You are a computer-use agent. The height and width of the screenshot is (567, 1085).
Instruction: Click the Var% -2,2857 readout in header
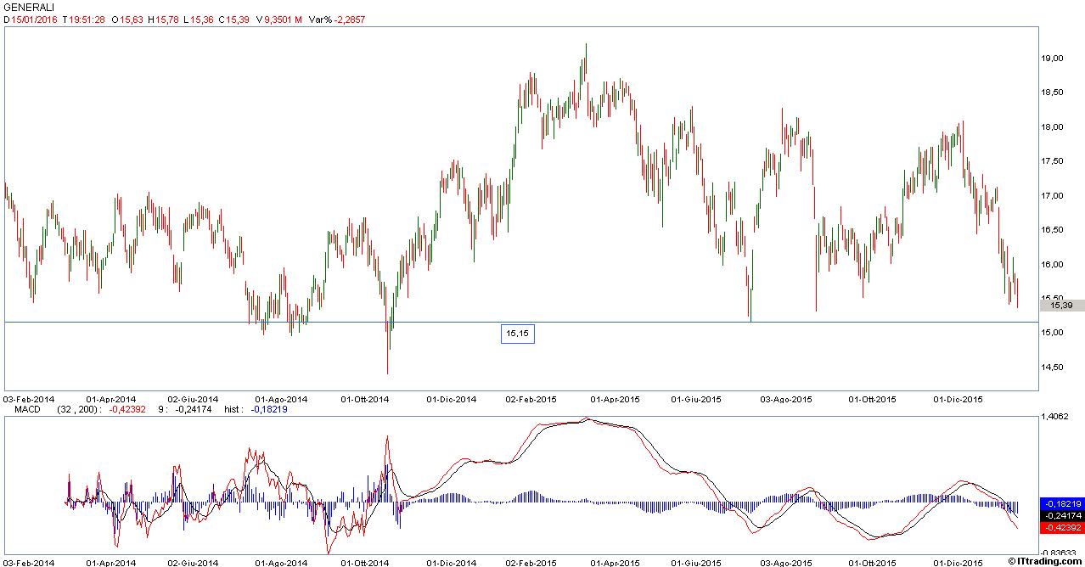(337, 20)
